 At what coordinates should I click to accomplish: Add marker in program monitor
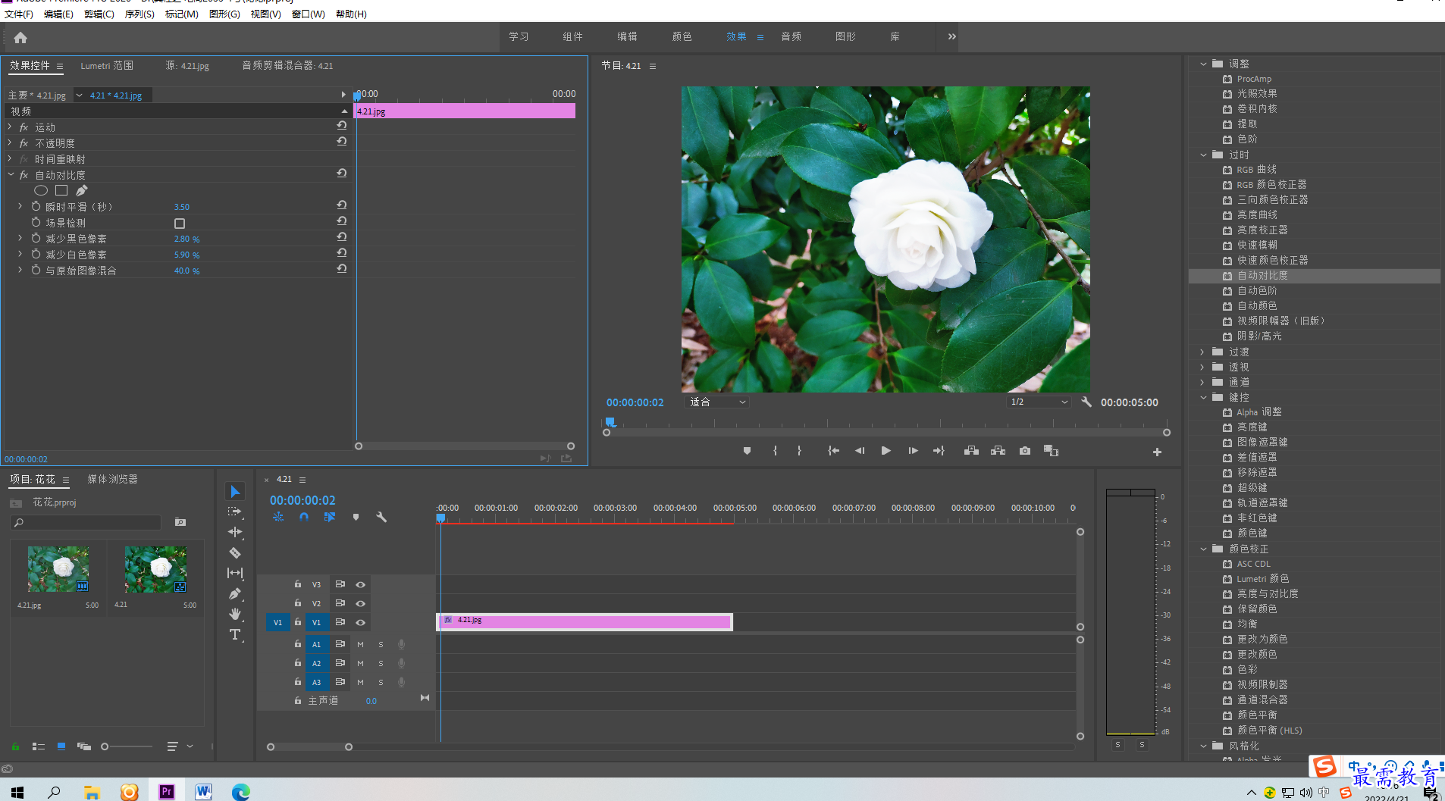[747, 451]
